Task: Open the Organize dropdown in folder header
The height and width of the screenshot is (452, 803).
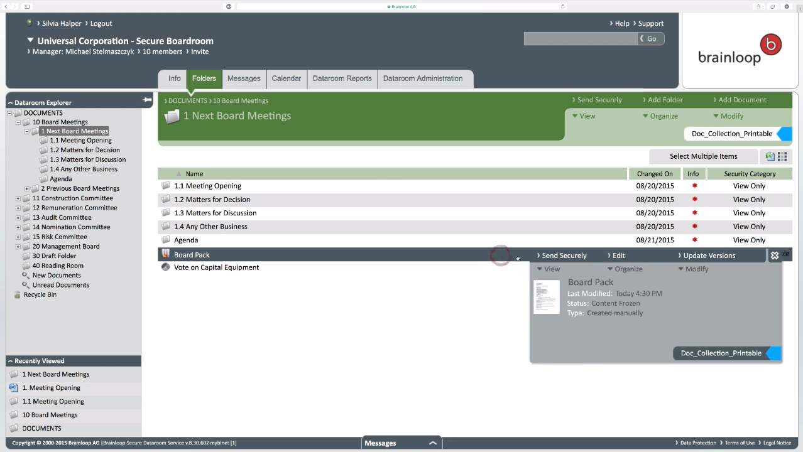Action: pyautogui.click(x=660, y=116)
